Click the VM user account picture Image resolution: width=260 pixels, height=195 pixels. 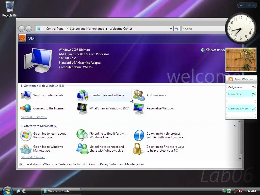(x=22, y=38)
